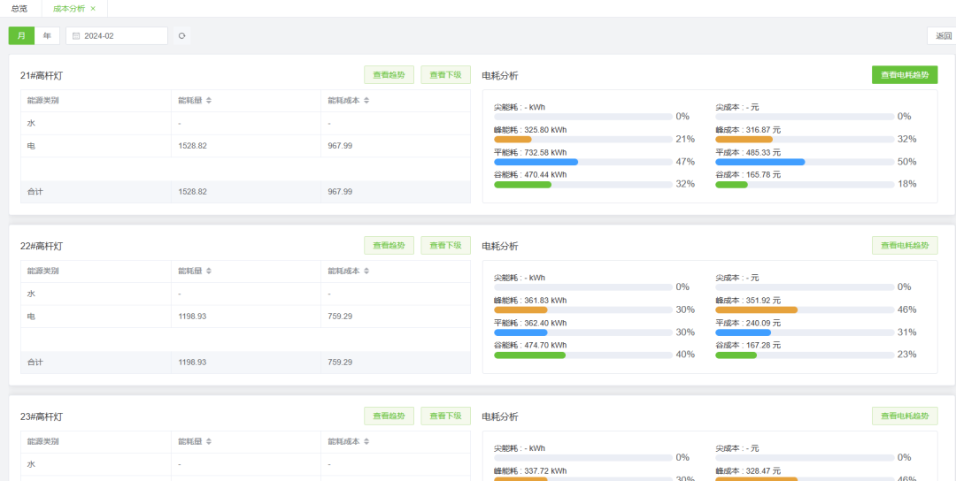The image size is (956, 481).
Task: Click 谷成本 167.28 元 progress bar
Action: coord(805,355)
